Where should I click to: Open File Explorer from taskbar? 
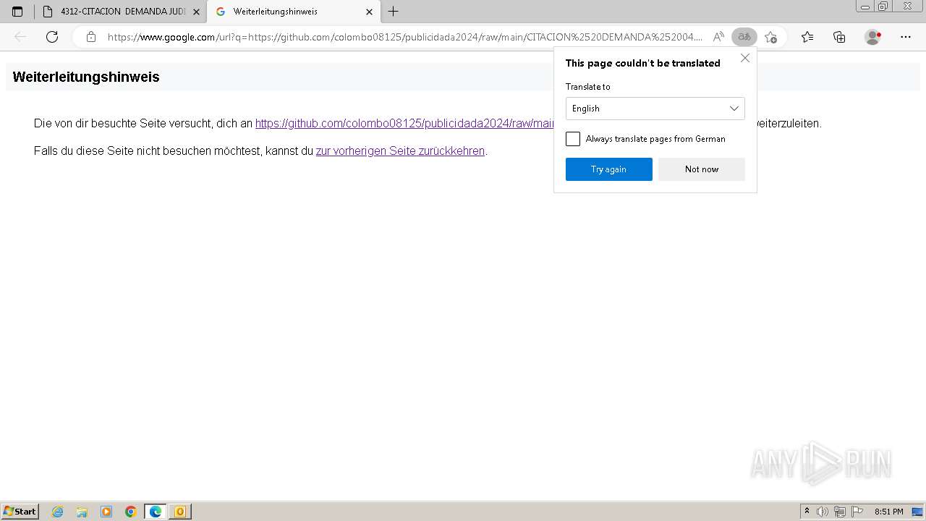click(82, 512)
